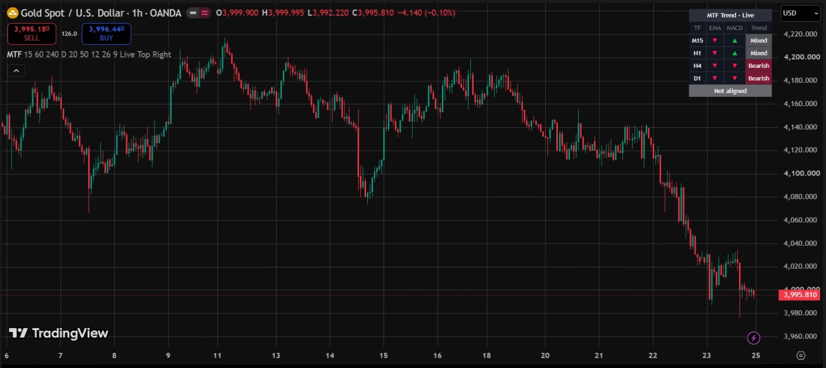The image size is (826, 368).
Task: Click date 18 on the time axis
Action: pos(487,355)
